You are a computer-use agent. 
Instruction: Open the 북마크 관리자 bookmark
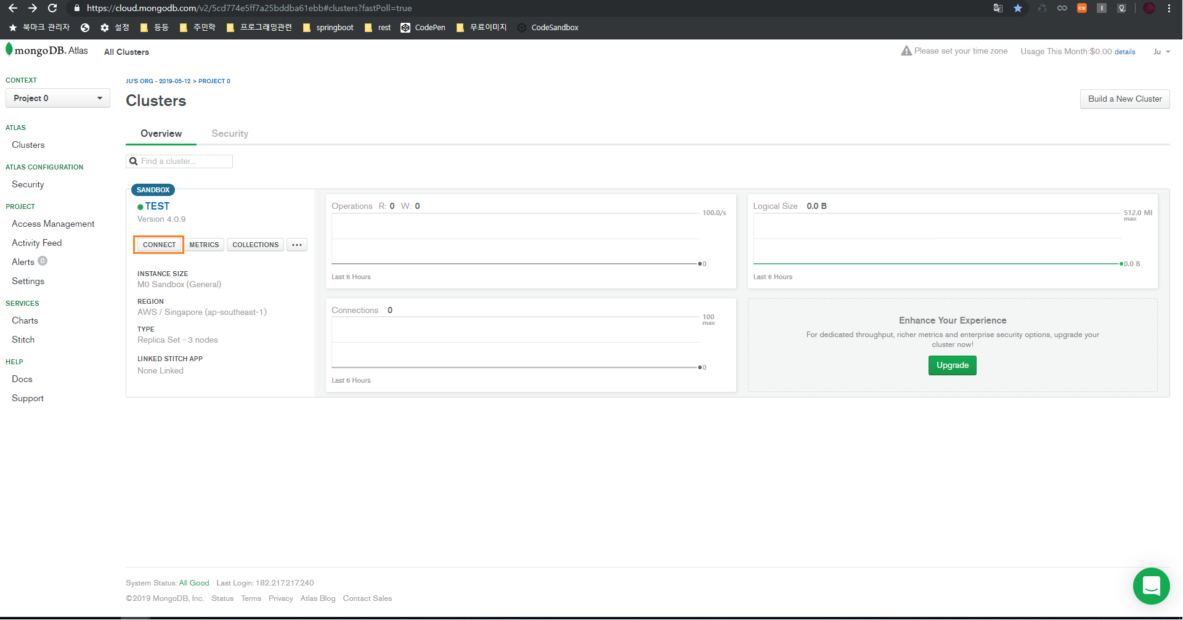click(39, 28)
